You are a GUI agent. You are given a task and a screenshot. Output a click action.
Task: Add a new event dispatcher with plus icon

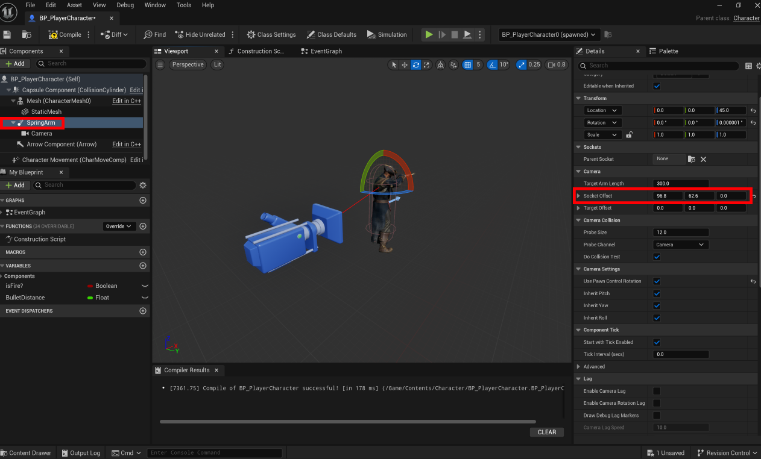tap(143, 311)
